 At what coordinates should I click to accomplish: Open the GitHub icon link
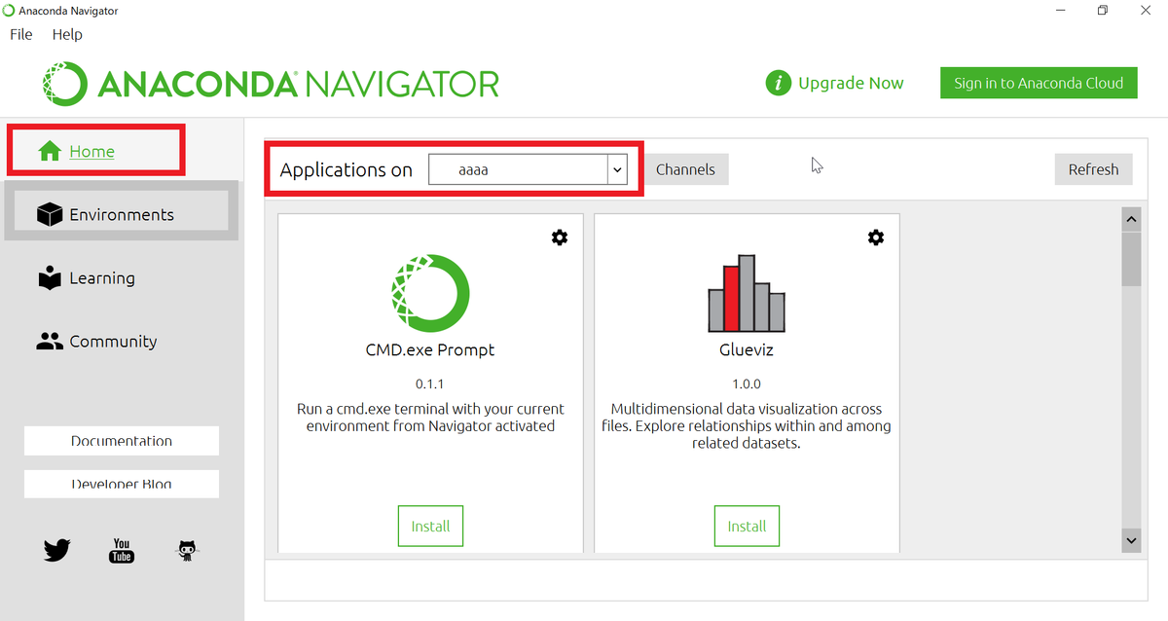click(187, 551)
